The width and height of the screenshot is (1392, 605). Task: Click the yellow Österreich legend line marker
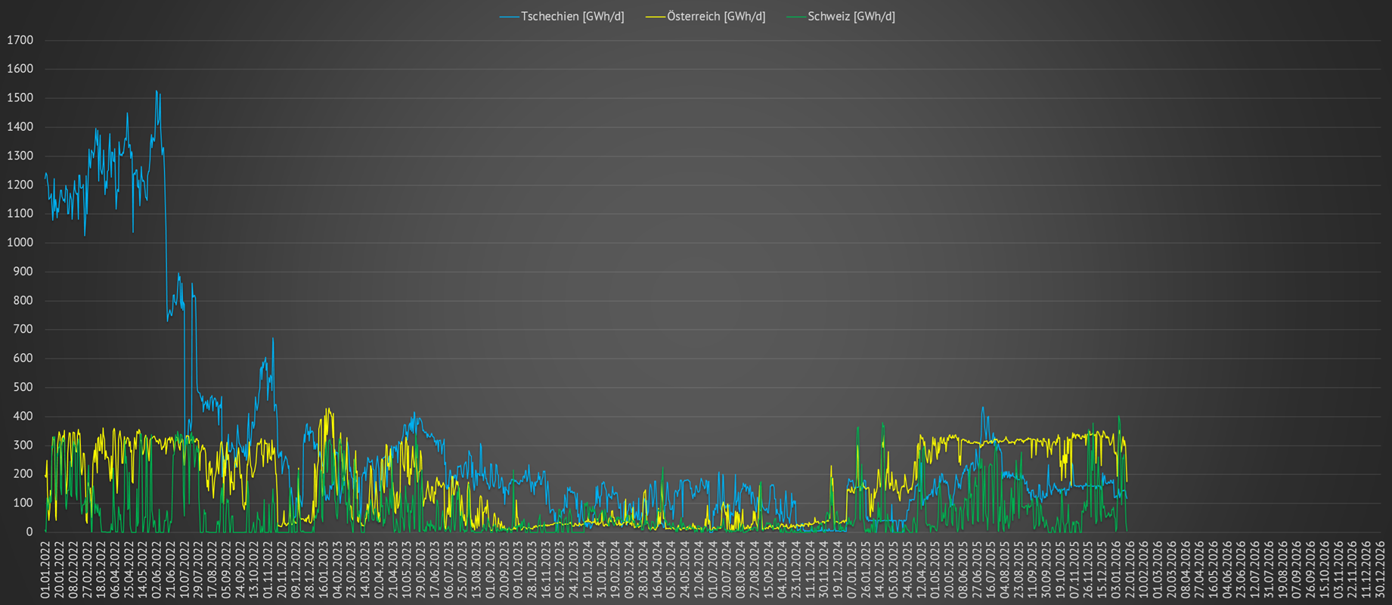tap(656, 17)
